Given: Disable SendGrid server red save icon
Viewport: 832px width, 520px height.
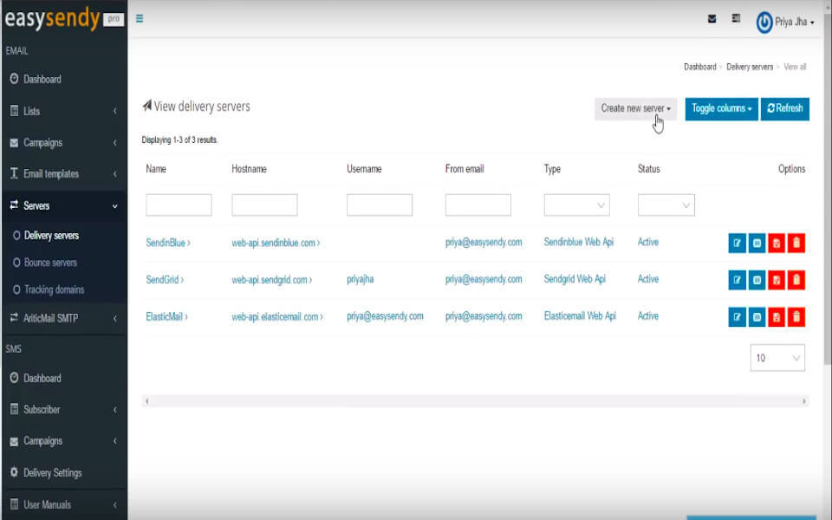Looking at the screenshot, I should tap(777, 280).
